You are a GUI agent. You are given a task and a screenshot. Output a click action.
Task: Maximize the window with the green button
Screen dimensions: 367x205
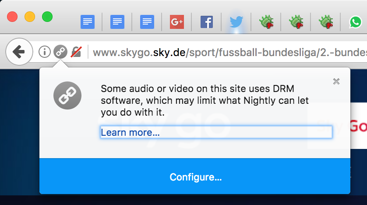tap(47, 17)
